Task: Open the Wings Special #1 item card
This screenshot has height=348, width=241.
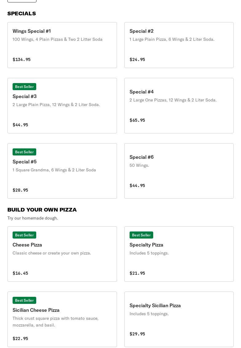Action: tap(62, 45)
